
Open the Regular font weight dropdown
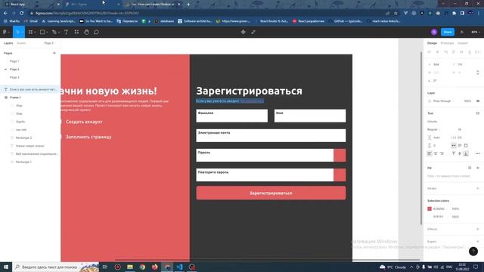click(433, 129)
